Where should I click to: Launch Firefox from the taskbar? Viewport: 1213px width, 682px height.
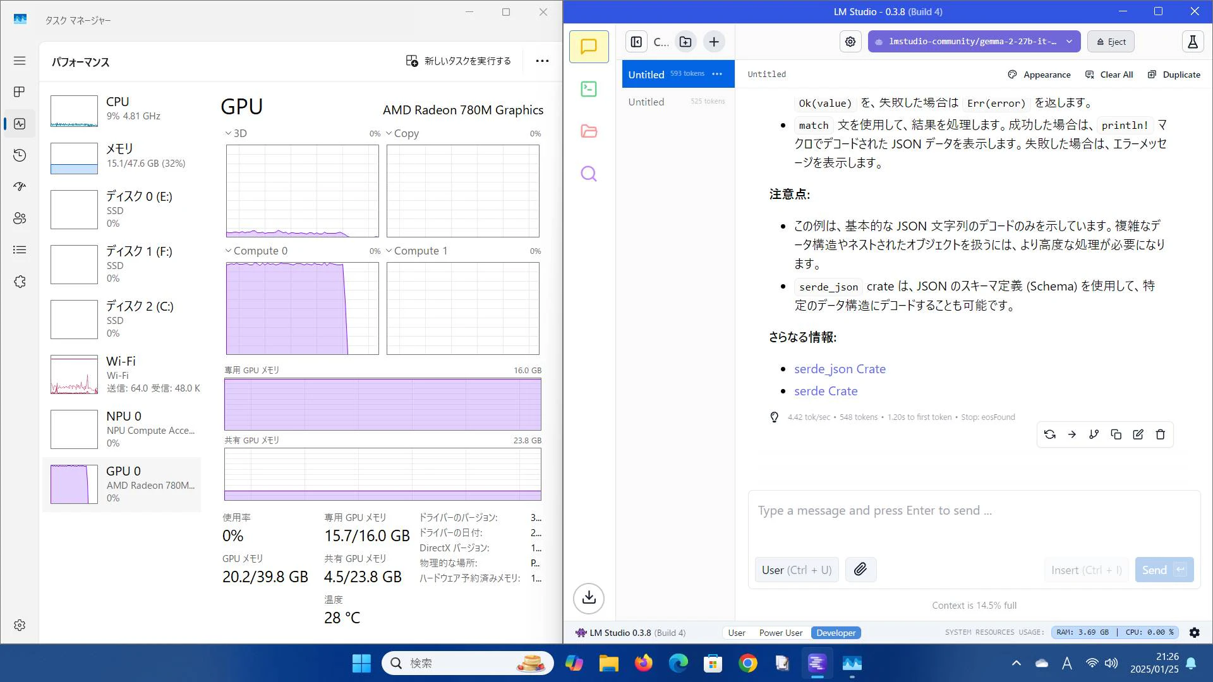(644, 663)
